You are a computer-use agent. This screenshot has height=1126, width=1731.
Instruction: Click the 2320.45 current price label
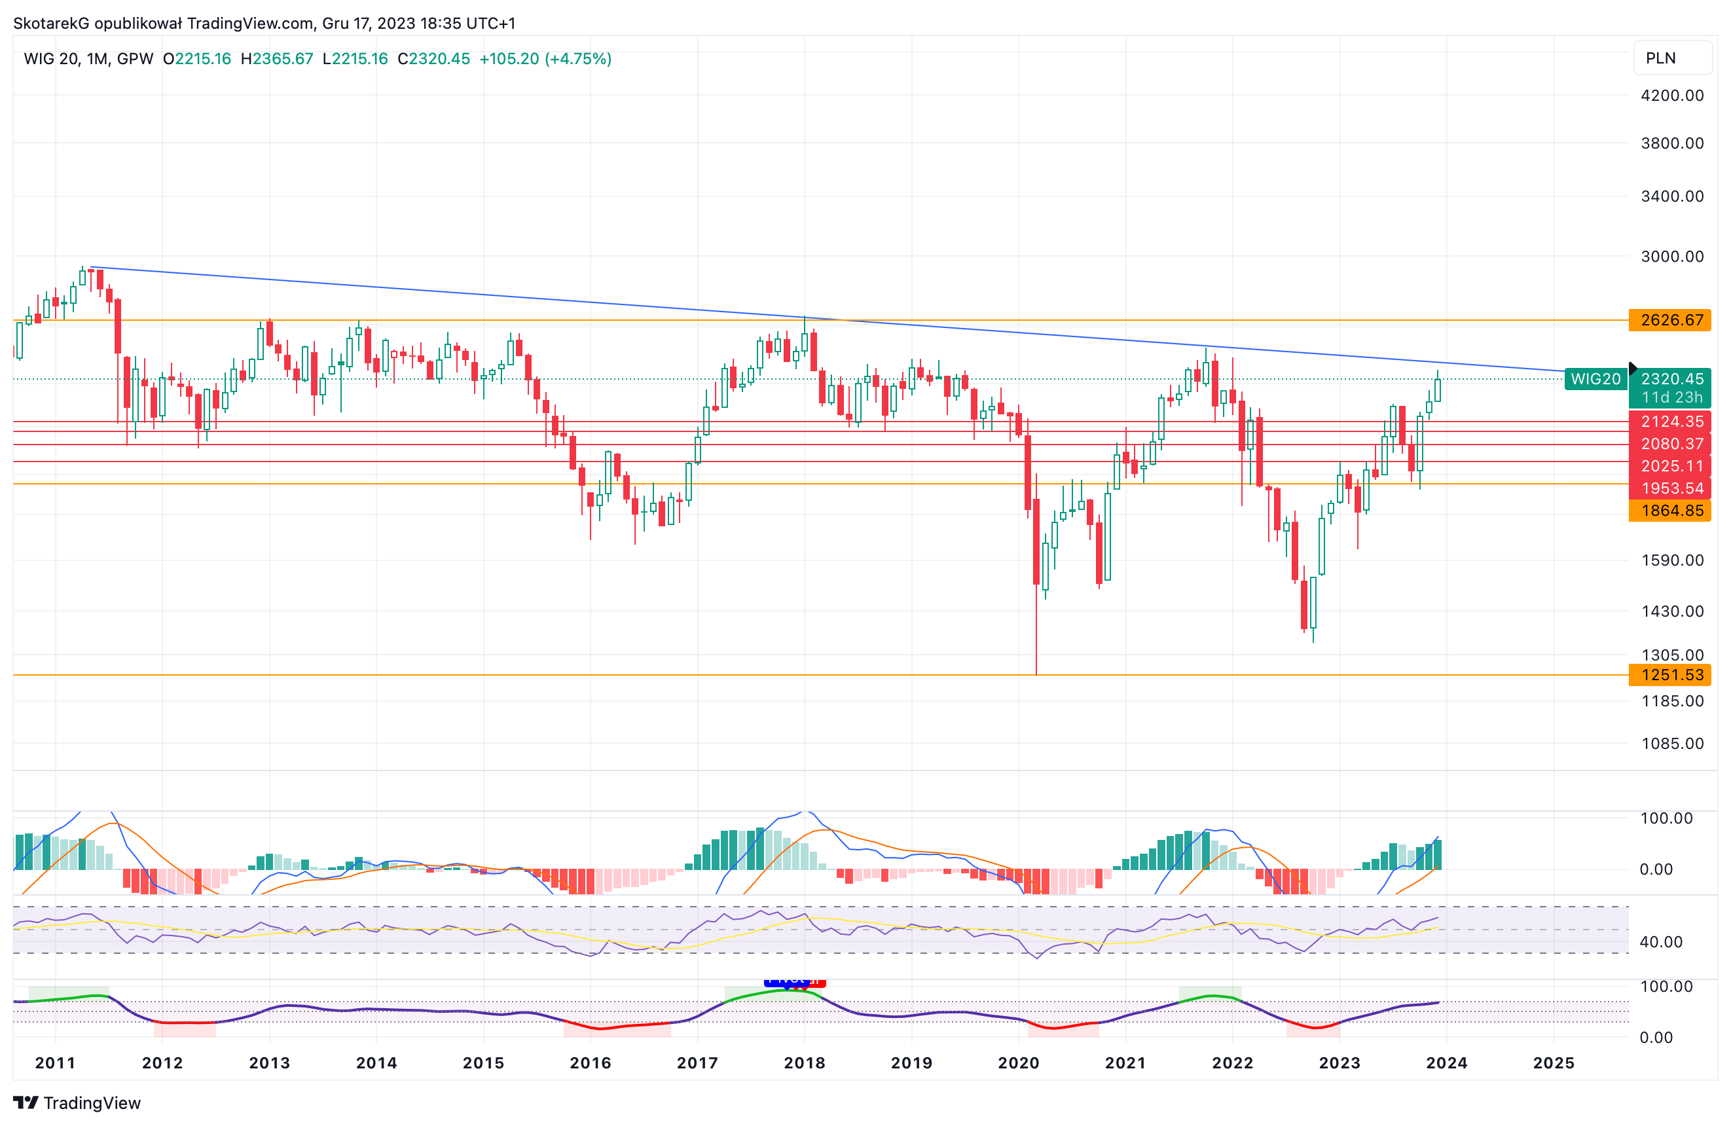[1671, 379]
